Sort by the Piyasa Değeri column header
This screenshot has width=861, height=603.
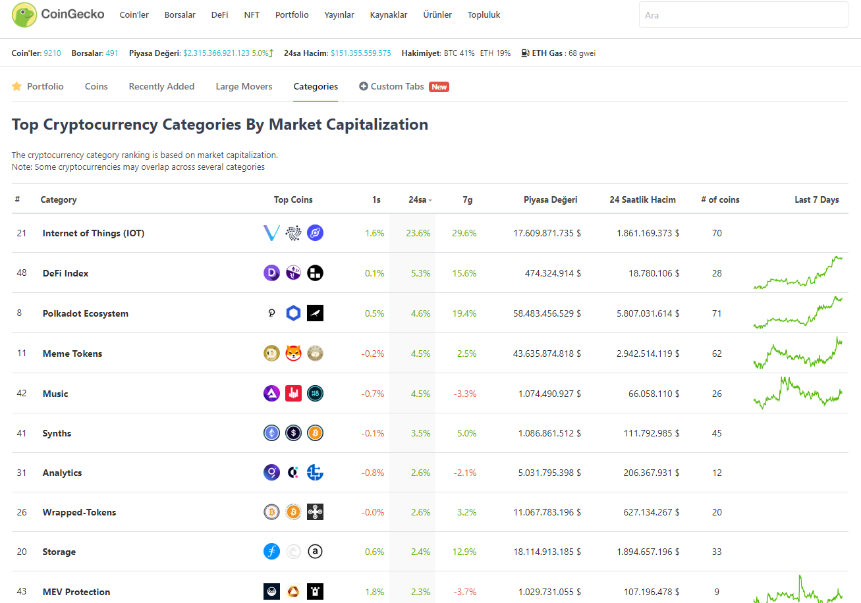(551, 199)
